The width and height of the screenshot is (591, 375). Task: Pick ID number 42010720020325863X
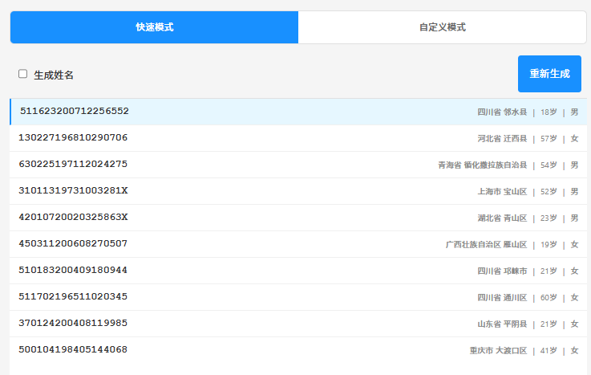pos(73,218)
